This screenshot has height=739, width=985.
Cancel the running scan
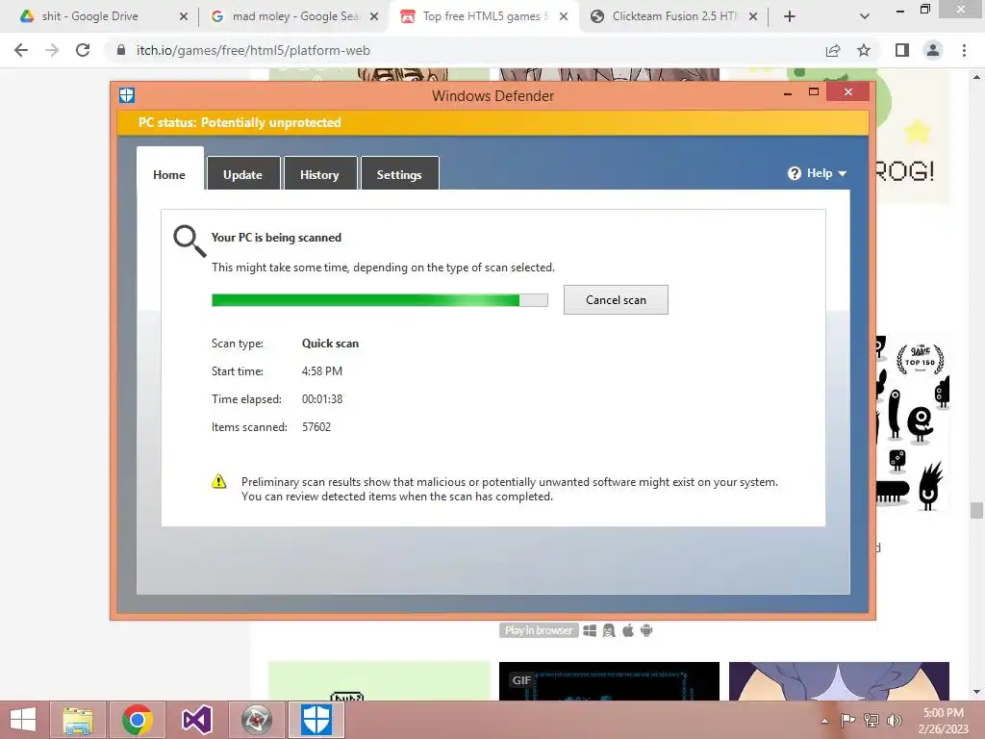[x=616, y=300]
